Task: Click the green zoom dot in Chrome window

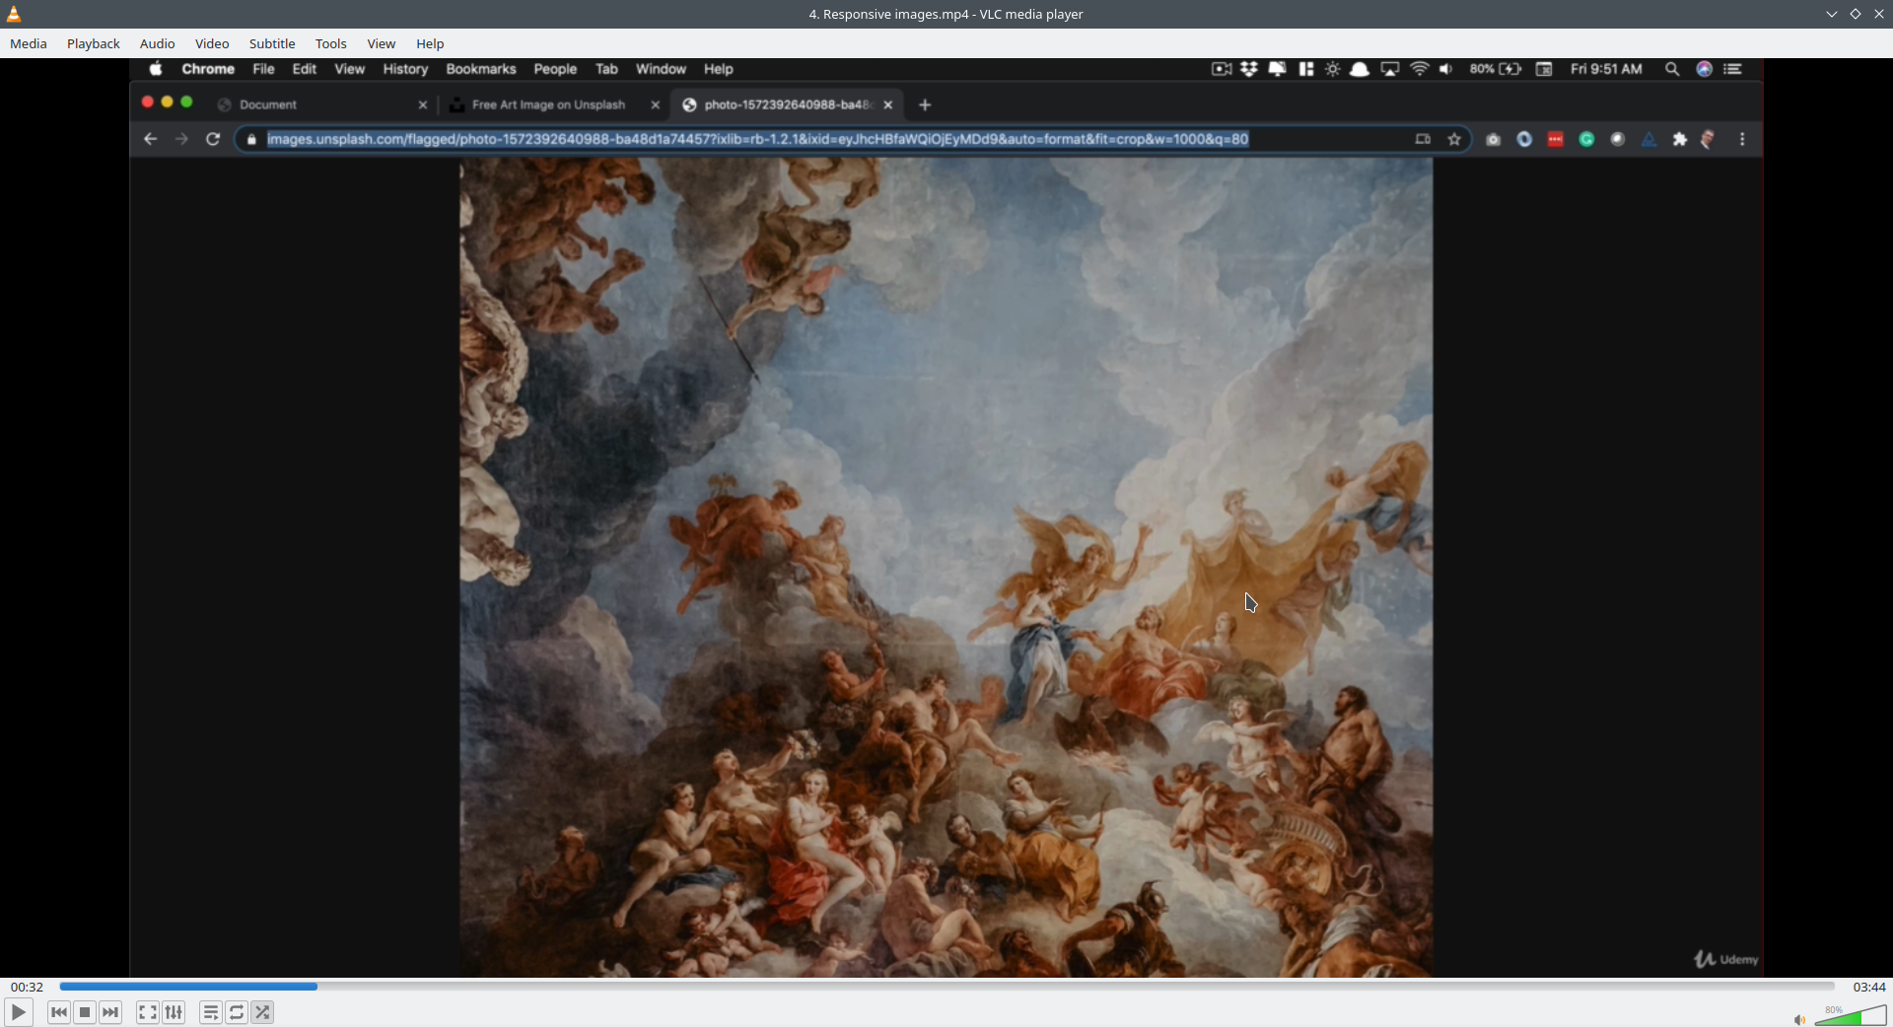Action: tap(186, 103)
